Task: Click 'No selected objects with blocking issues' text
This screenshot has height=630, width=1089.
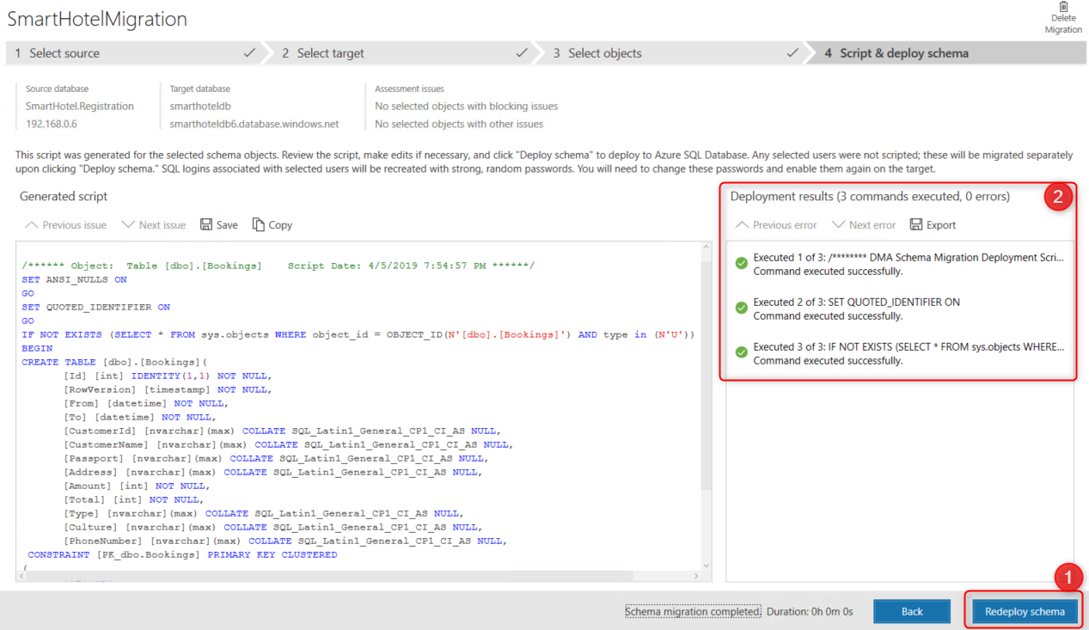Action: tap(467, 106)
